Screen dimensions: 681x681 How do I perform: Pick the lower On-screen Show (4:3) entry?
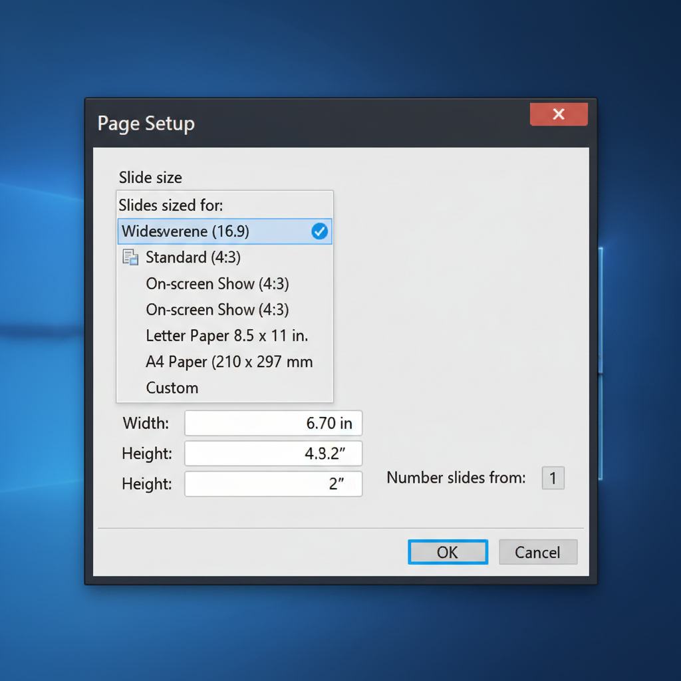(x=217, y=310)
